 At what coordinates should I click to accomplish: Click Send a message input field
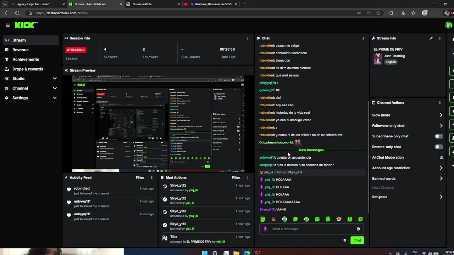[312, 229]
